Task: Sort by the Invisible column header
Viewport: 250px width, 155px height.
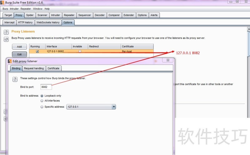Action: pos(80,46)
